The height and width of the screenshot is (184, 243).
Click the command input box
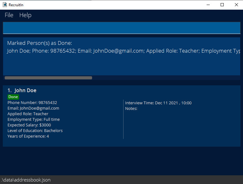122,28
